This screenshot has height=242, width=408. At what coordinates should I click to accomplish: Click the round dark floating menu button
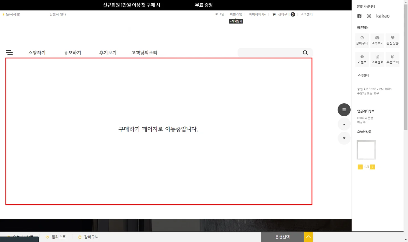(344, 110)
